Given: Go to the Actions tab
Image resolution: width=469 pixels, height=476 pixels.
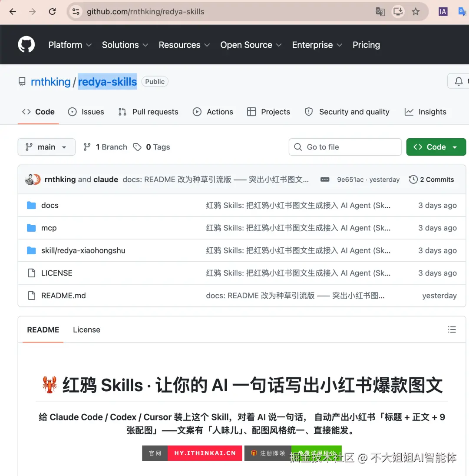Looking at the screenshot, I should tap(213, 112).
